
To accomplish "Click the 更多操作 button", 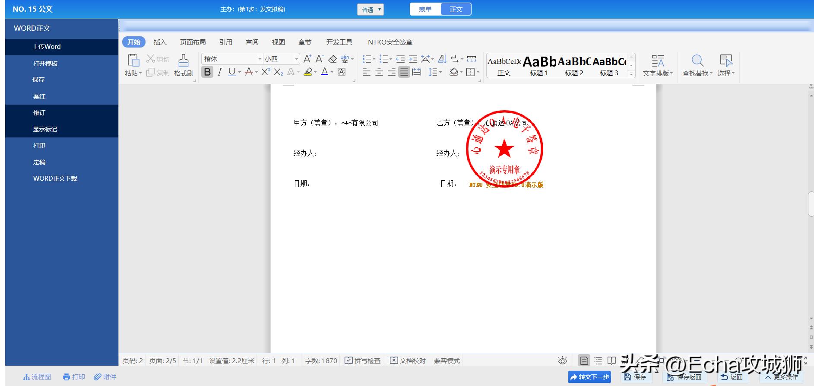I will (782, 377).
